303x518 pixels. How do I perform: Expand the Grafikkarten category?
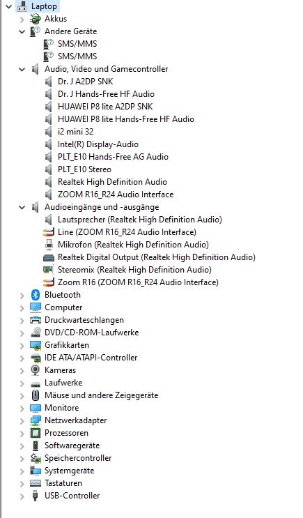click(22, 345)
